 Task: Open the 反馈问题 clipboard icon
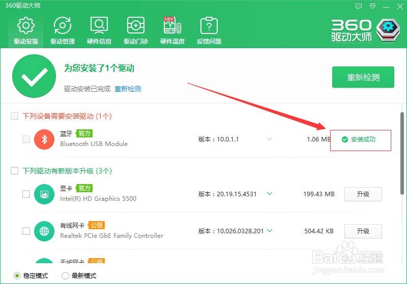(209, 25)
